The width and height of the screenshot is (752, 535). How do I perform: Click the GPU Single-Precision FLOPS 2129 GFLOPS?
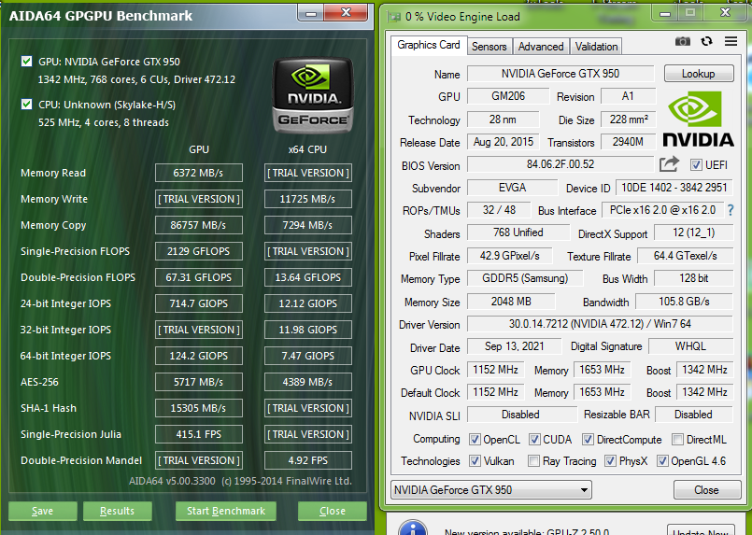(x=199, y=251)
